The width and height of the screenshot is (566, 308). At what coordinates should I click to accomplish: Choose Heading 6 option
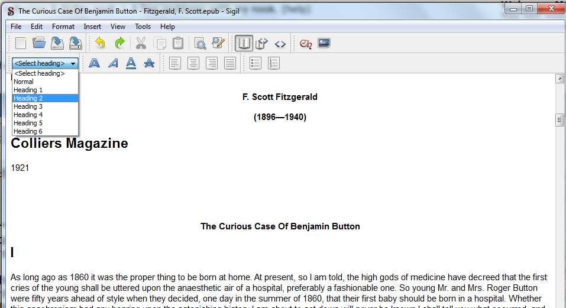coord(45,131)
